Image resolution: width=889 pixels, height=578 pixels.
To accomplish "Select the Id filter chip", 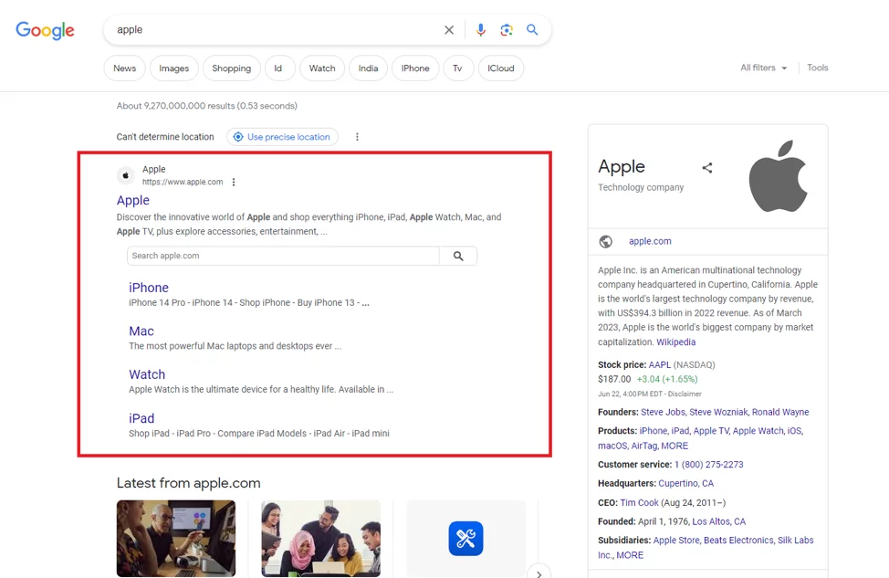I will tap(279, 68).
